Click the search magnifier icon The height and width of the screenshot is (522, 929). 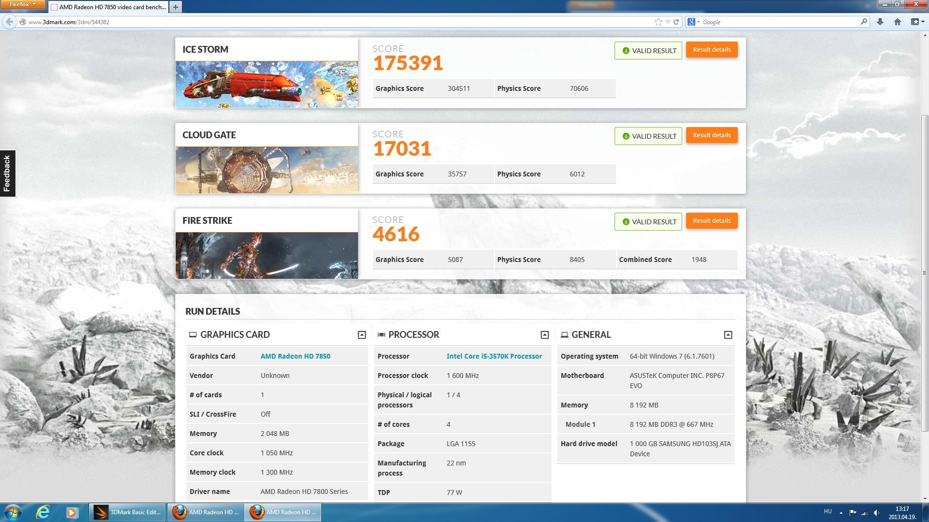pos(864,22)
